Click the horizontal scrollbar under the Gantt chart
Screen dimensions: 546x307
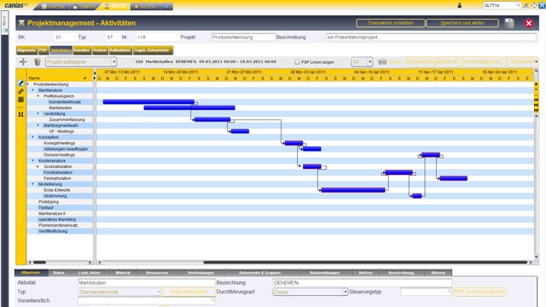point(366,263)
